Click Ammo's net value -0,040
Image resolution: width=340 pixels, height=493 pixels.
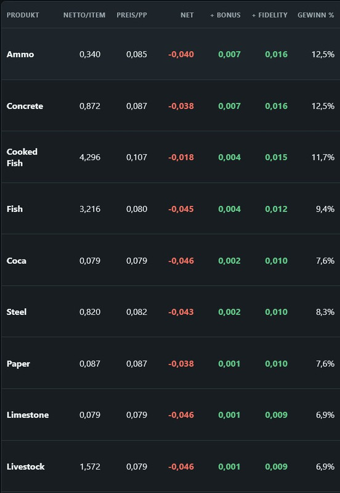coord(181,54)
